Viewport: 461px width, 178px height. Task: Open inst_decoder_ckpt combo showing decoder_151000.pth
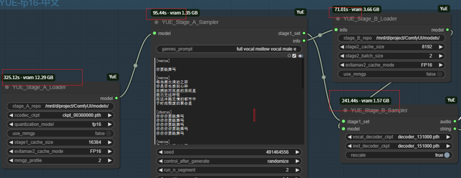click(399, 146)
